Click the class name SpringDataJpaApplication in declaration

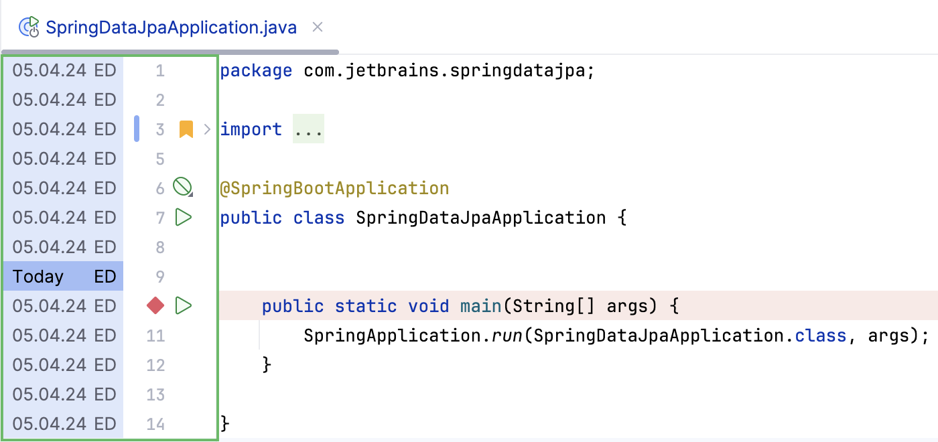point(480,218)
